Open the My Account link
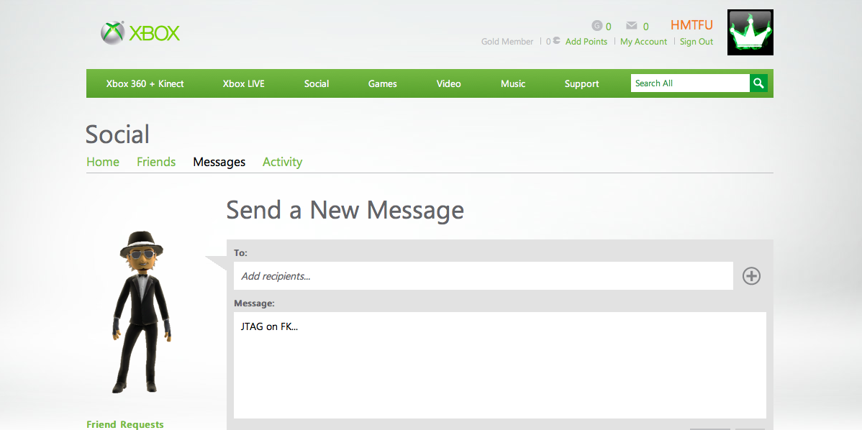Viewport: 862px width, 430px height. pos(644,41)
